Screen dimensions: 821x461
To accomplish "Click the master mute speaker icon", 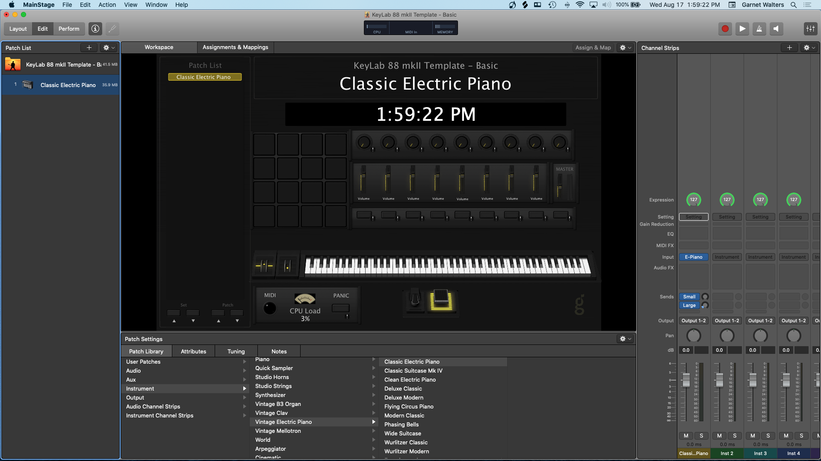I will click(776, 29).
